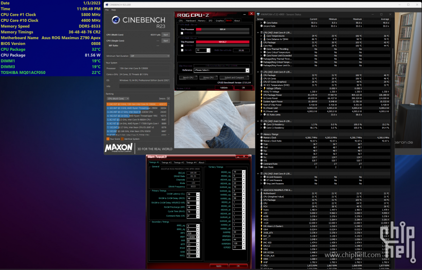
Task: Switch to the Memory tab in CPU-Z
Action: click(x=202, y=21)
